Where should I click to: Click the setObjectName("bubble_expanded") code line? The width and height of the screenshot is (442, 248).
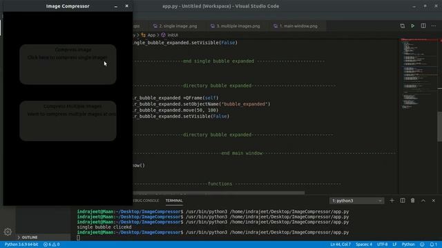coord(202,104)
